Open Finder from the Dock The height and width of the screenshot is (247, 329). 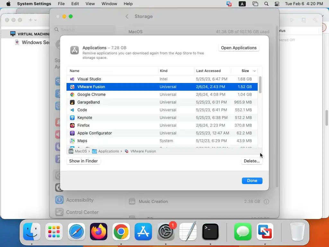point(32,232)
